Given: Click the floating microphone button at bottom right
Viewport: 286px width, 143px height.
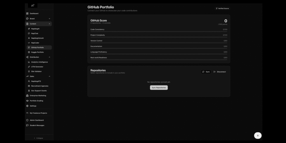Looking at the screenshot, I should (x=258, y=135).
